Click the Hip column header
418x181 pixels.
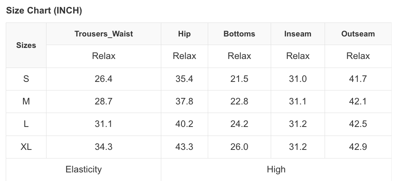click(184, 34)
